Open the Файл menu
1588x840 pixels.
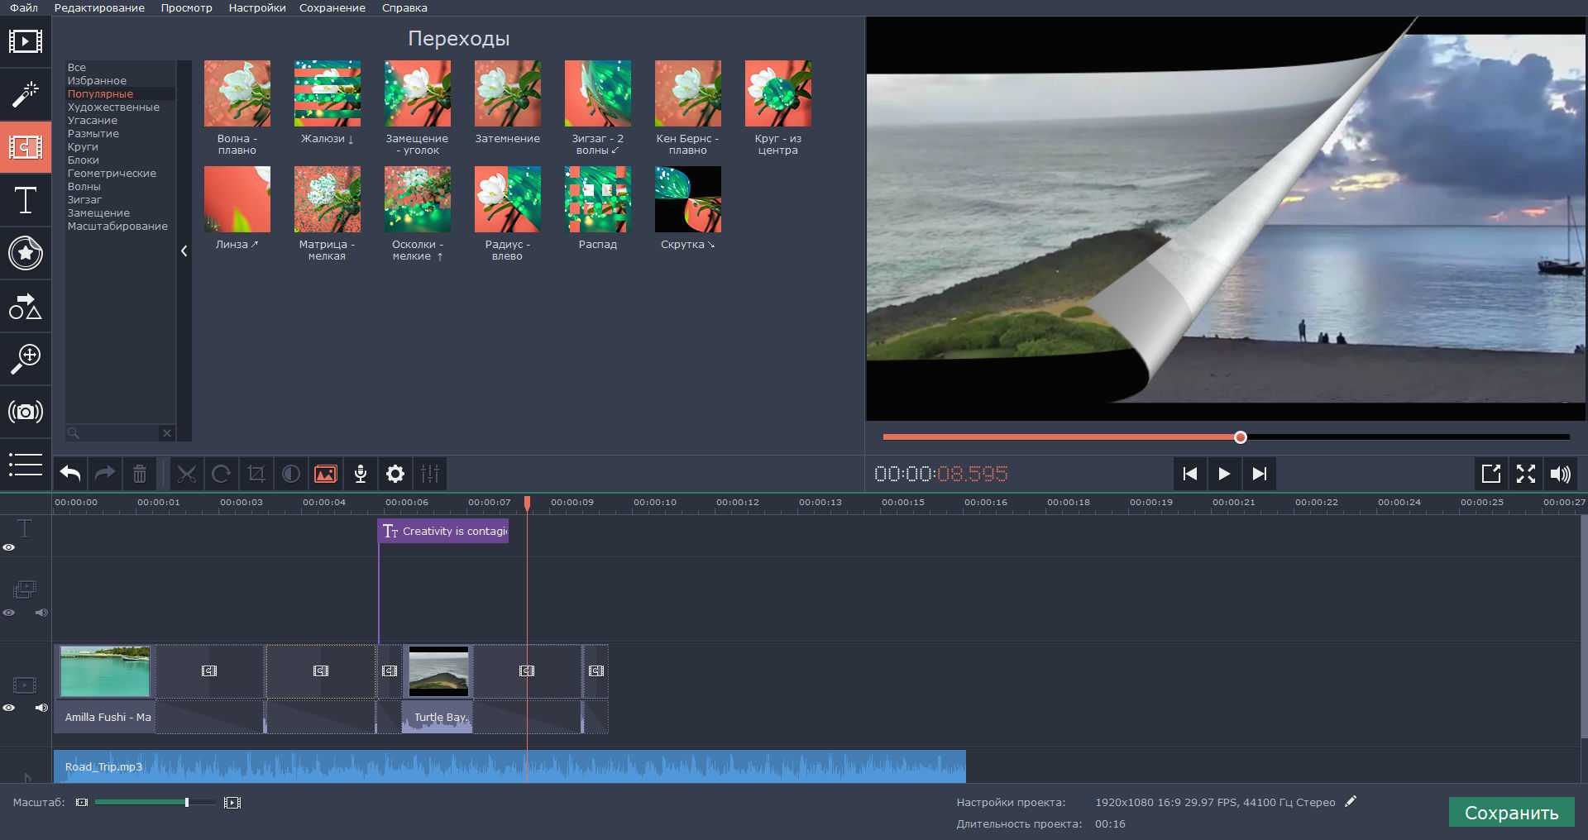pyautogui.click(x=24, y=7)
